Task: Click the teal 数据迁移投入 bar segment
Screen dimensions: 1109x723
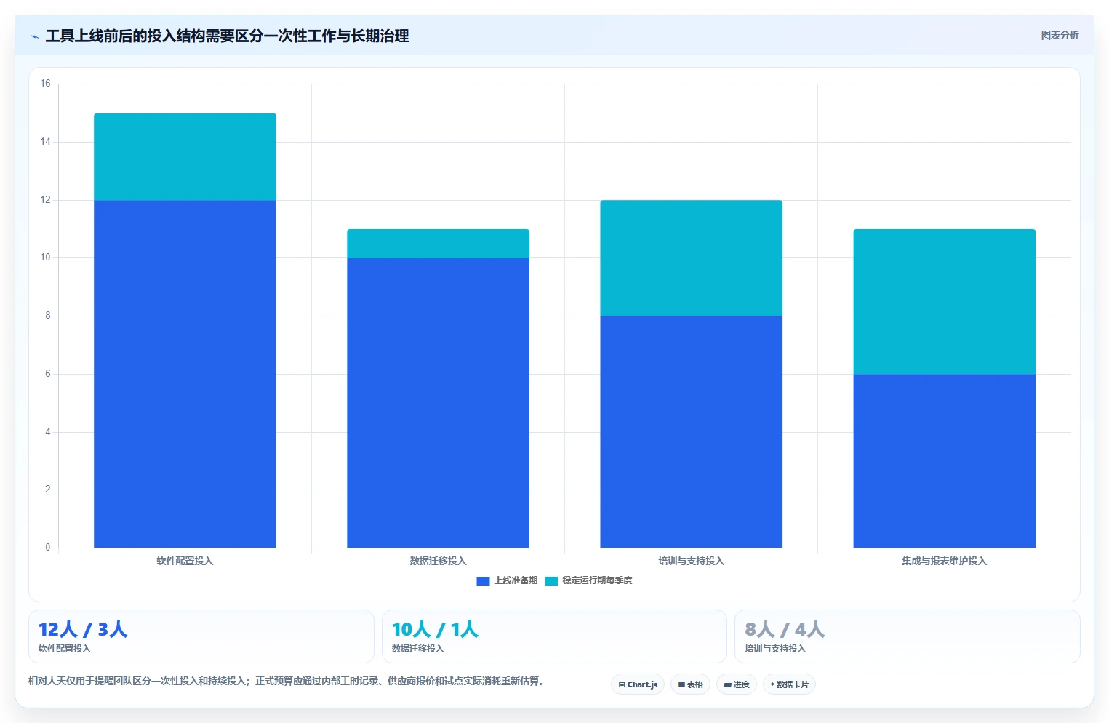Action: [438, 244]
